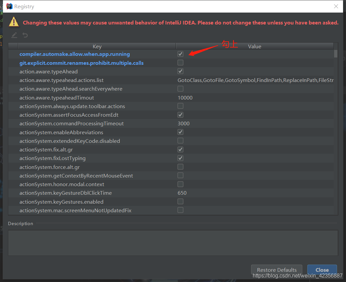Uncheck actionSystem.enableAbbreviations checkbox
Viewport: 346px width, 282px height.
click(x=180, y=132)
